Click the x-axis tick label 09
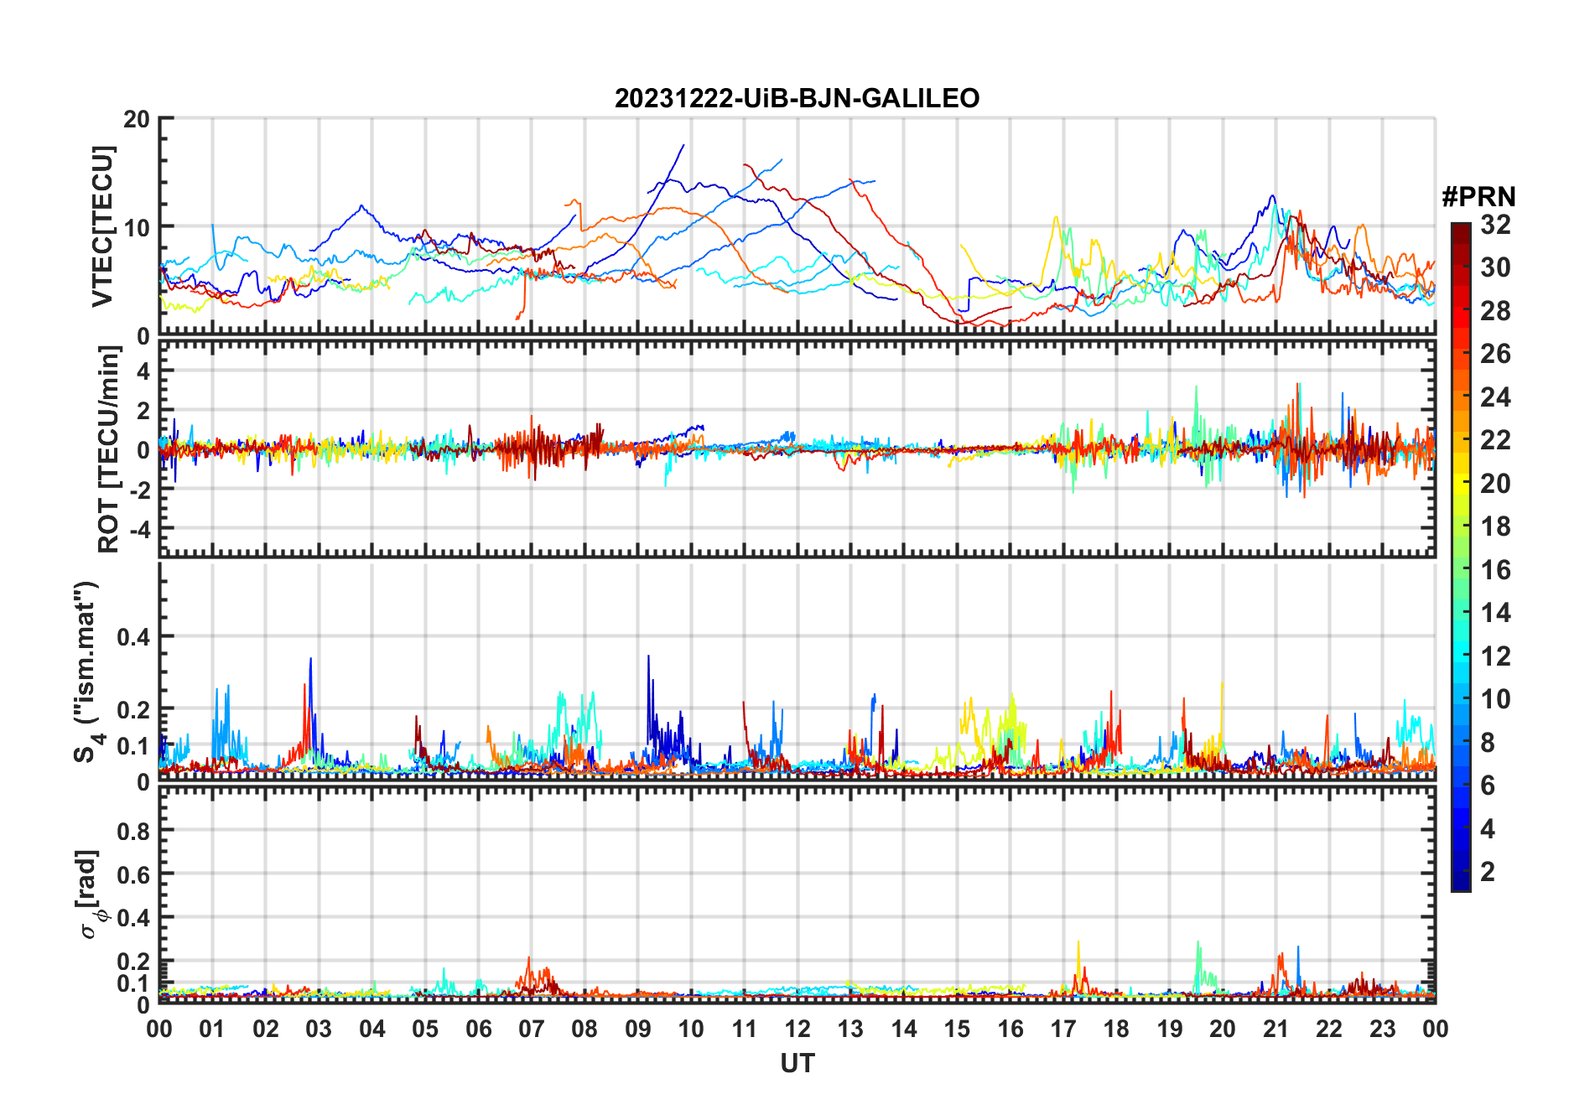This screenshot has height=1115, width=1595. pyautogui.click(x=638, y=1029)
